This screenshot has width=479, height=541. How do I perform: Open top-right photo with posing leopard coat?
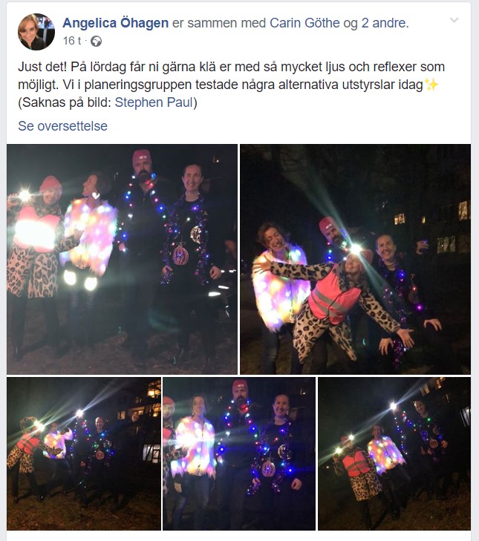click(356, 259)
